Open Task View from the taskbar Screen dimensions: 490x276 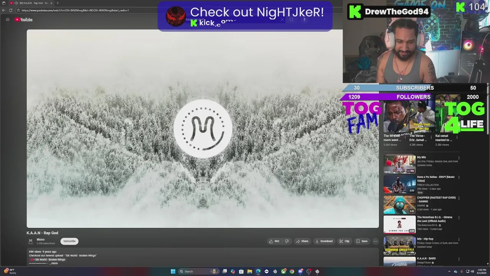click(225, 271)
